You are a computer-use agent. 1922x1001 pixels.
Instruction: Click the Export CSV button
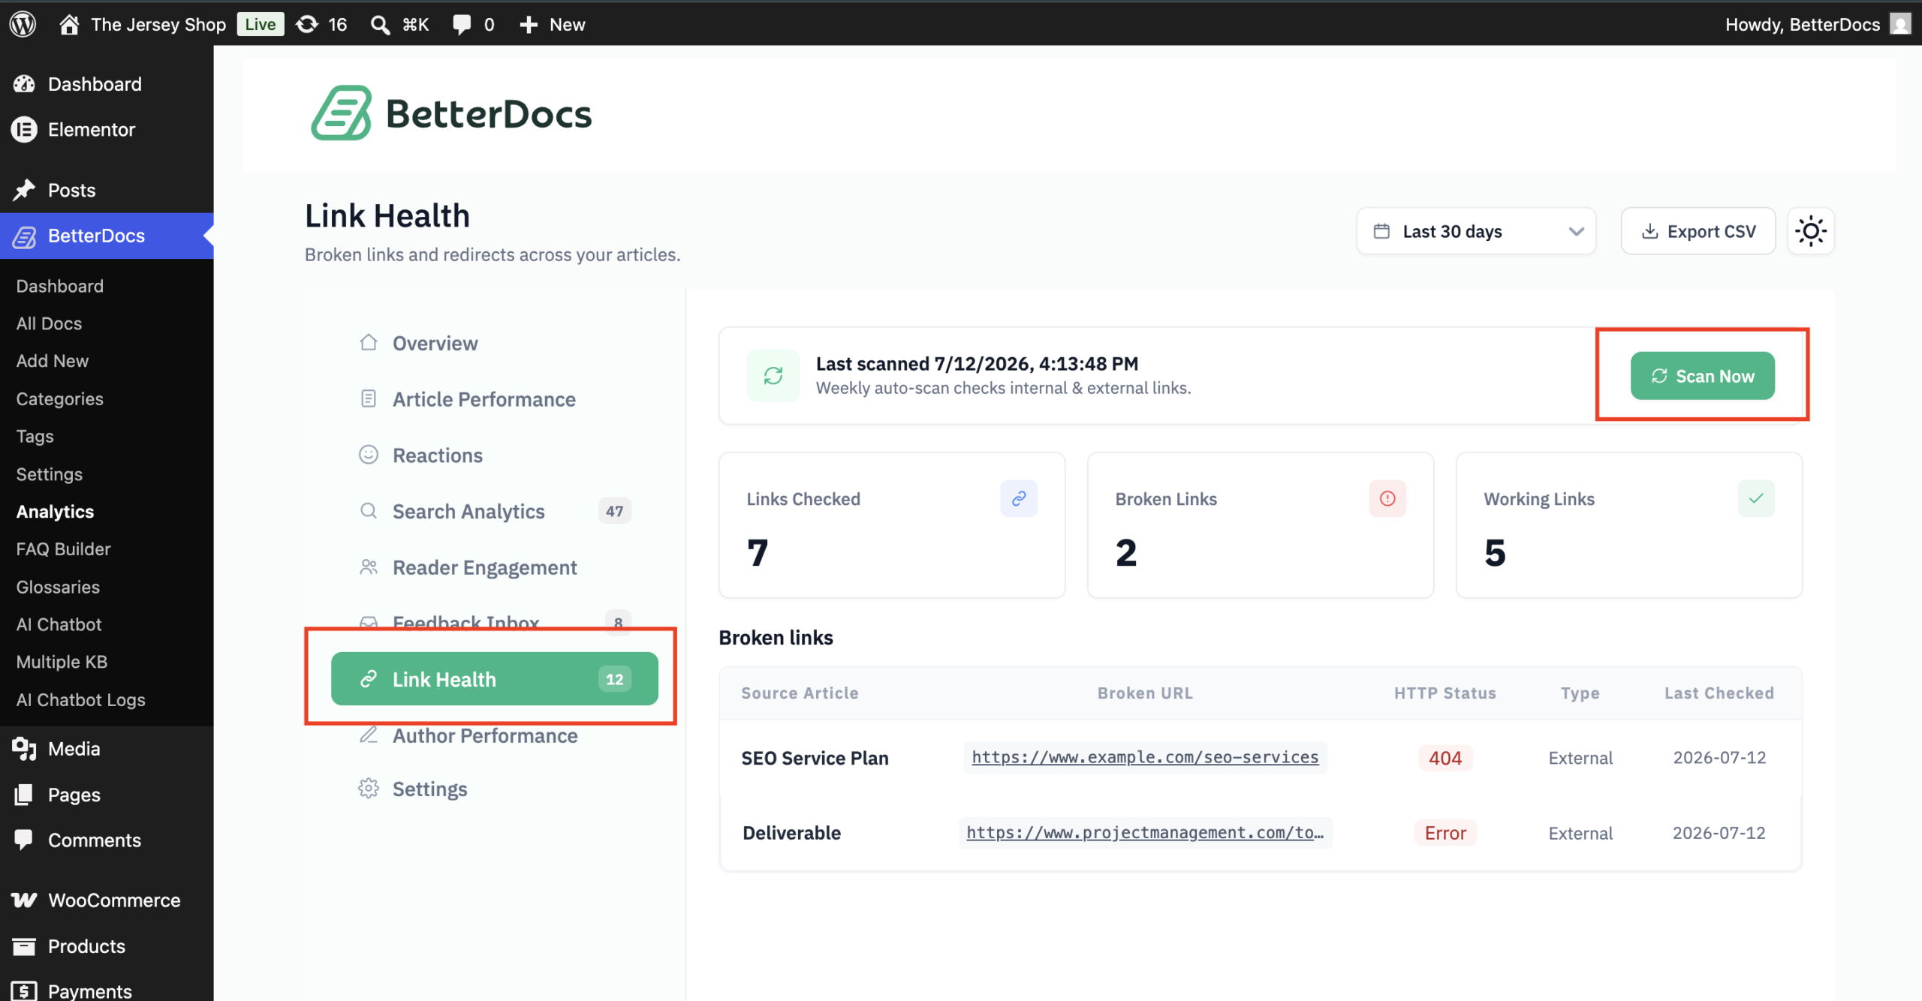point(1698,231)
